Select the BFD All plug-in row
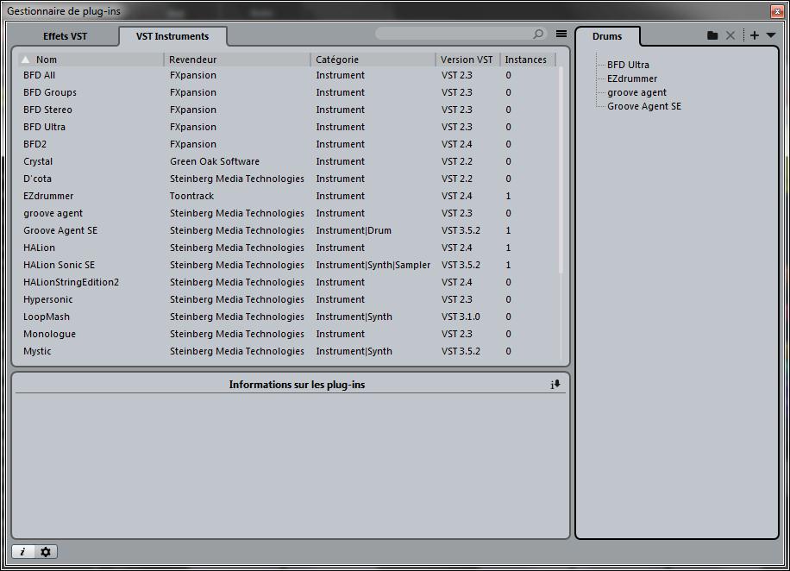The width and height of the screenshot is (790, 571). tap(288, 75)
